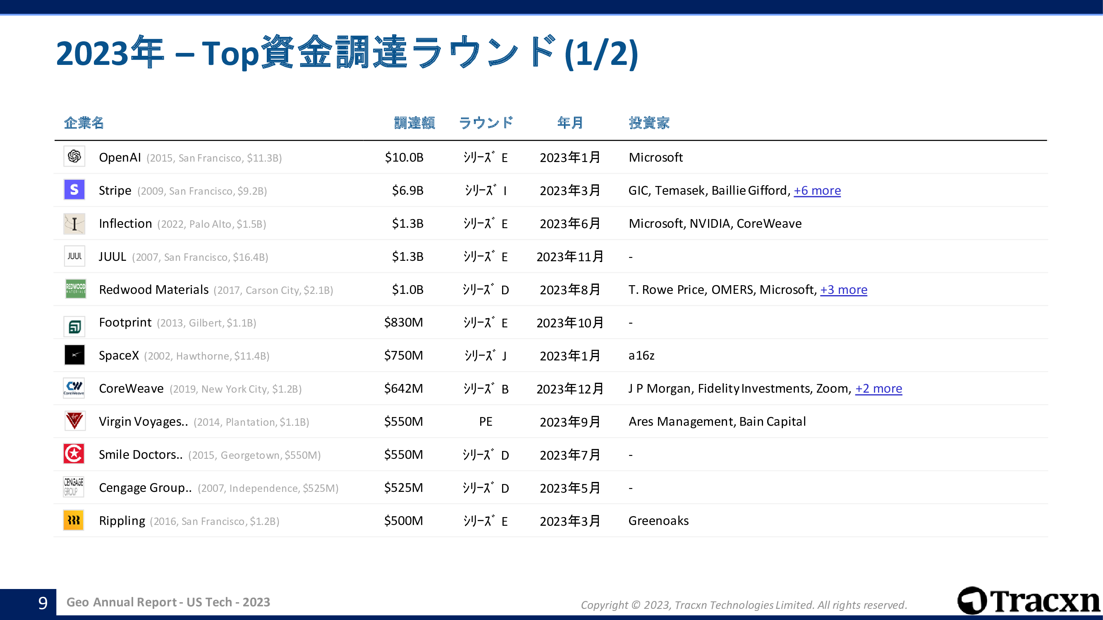Image resolution: width=1103 pixels, height=620 pixels.
Task: Click the Virgin Voyages logo icon
Action: (x=74, y=421)
